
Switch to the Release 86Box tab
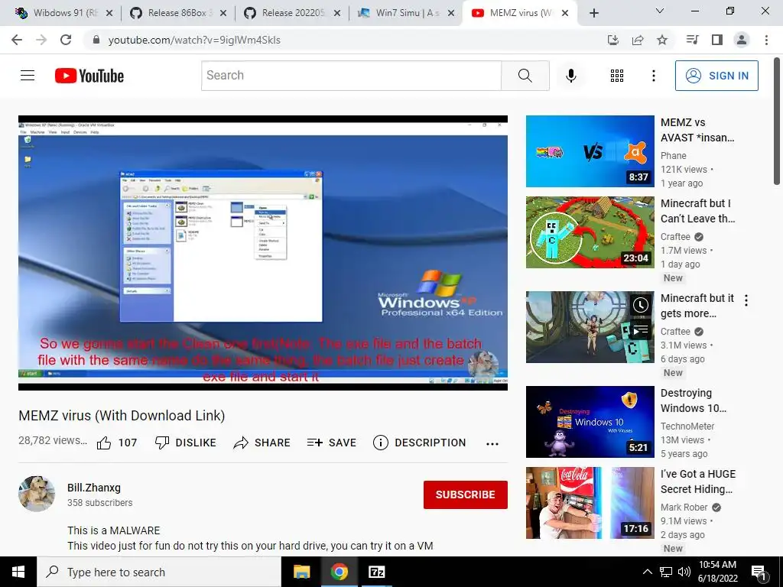pyautogui.click(x=171, y=13)
